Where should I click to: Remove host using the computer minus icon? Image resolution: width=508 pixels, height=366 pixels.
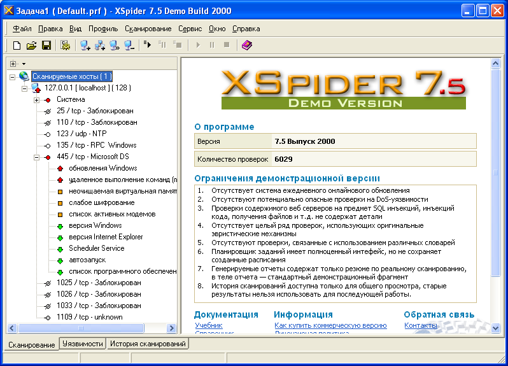point(129,45)
